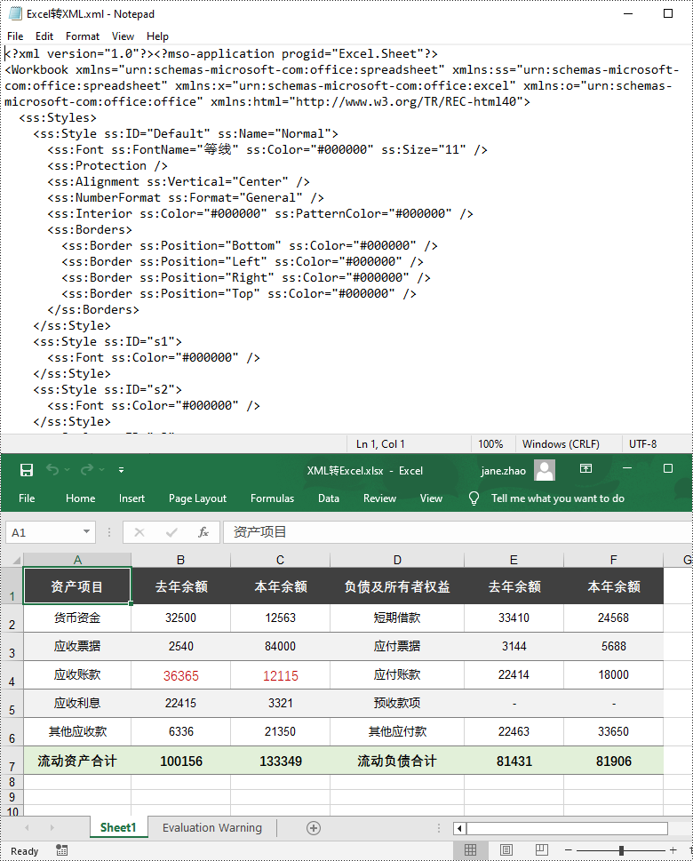Click the Redo arrow in Excel
The height and width of the screenshot is (861, 693).
(x=87, y=469)
